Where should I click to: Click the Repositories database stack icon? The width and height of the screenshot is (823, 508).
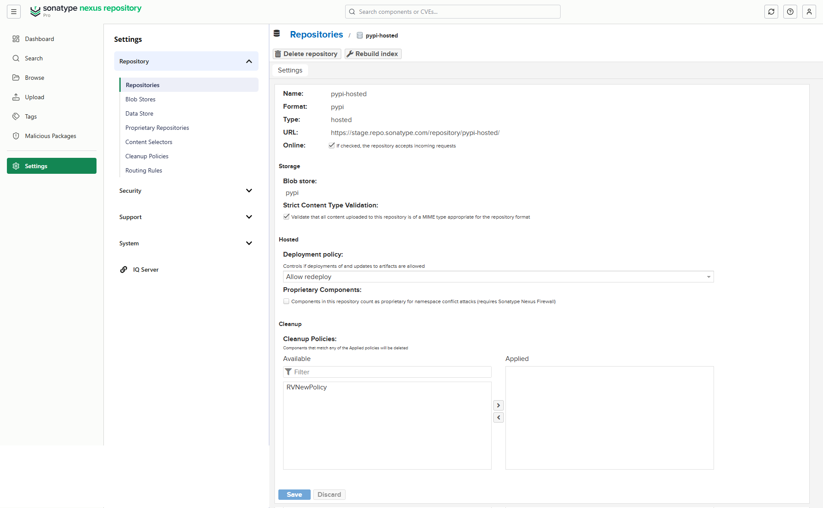[x=277, y=34]
